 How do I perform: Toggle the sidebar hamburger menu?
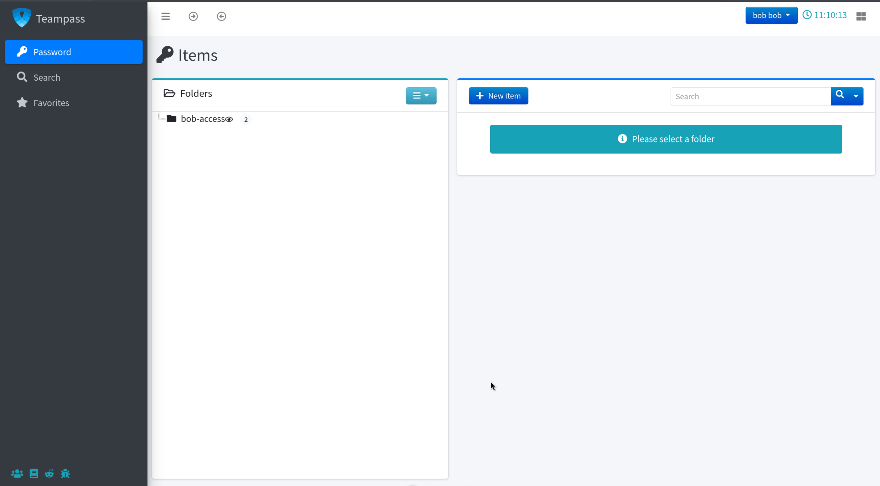165,16
